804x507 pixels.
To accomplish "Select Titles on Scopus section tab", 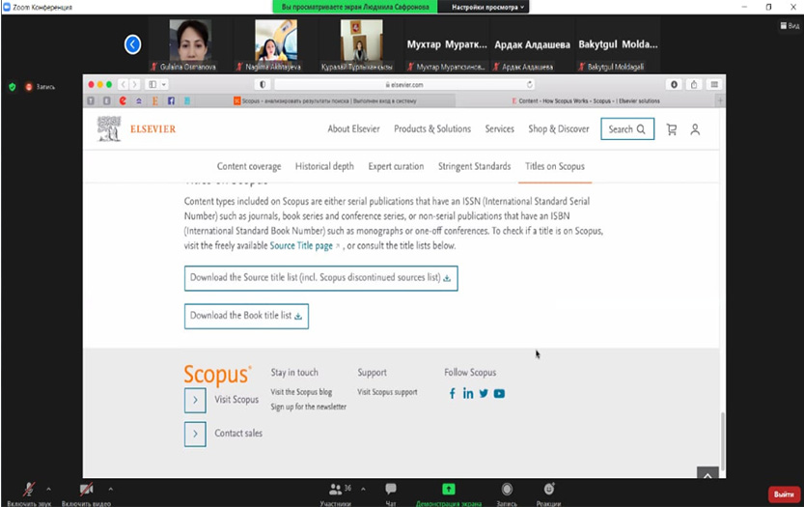I will tap(555, 166).
